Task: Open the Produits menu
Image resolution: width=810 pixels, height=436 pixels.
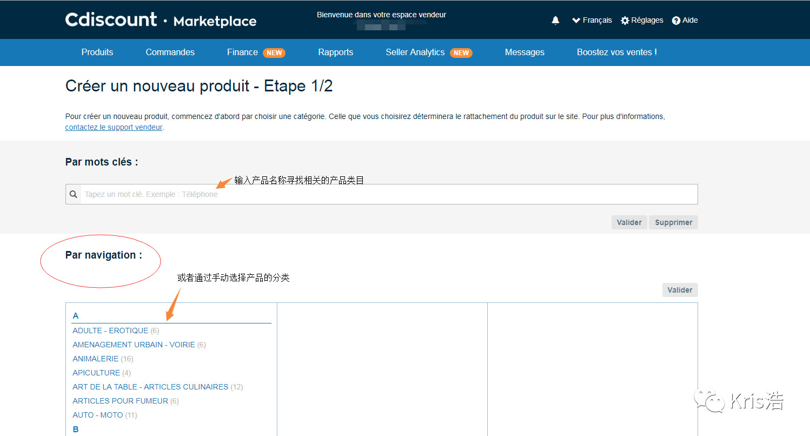Action: point(97,52)
